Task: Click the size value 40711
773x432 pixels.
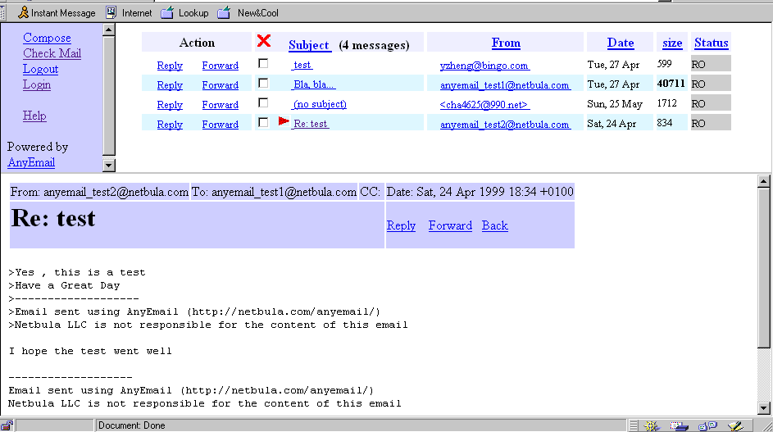Action: [x=671, y=84]
